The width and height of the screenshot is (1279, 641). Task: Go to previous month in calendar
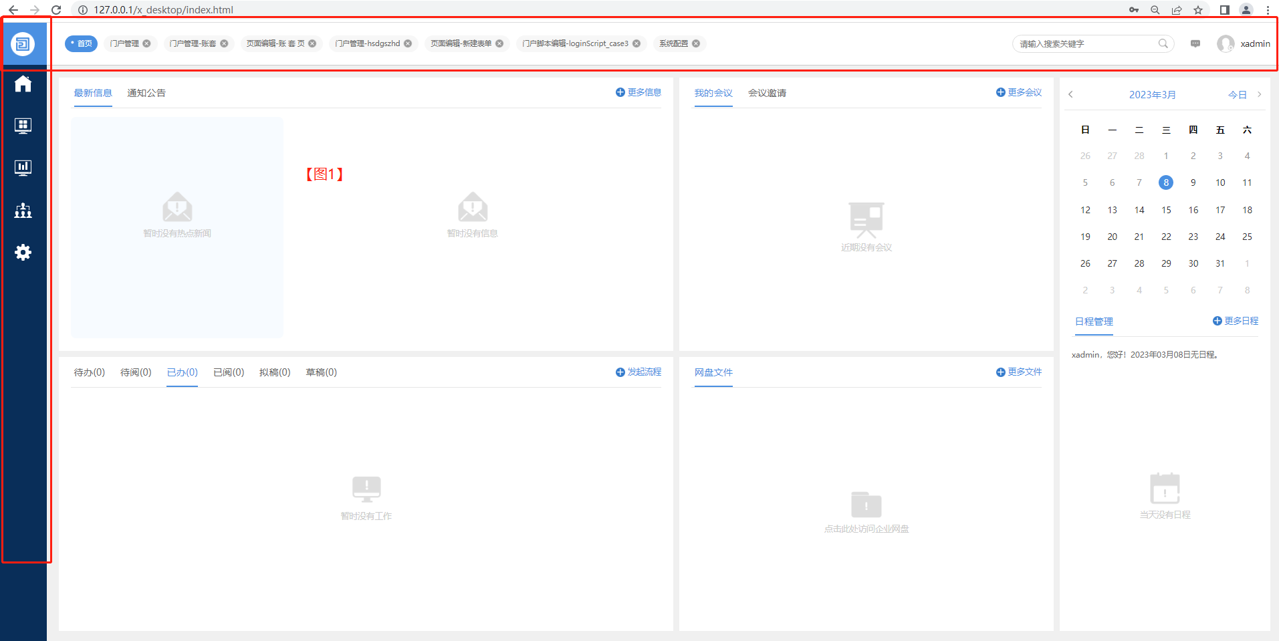click(x=1070, y=94)
